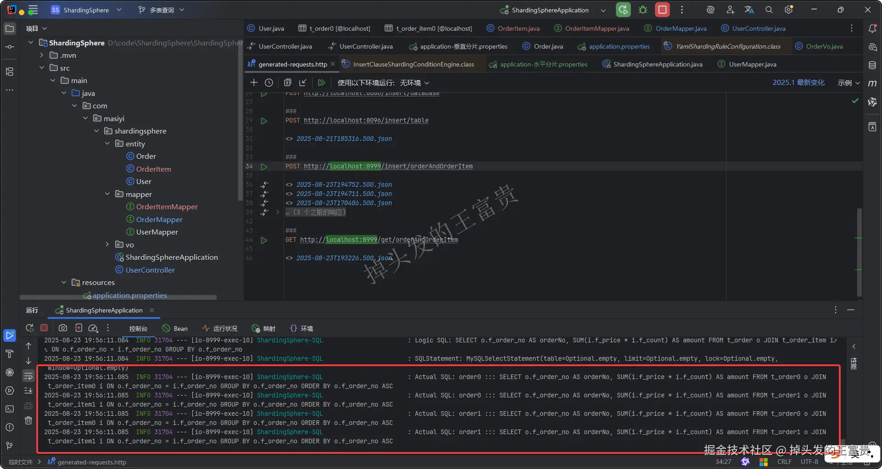Viewport: 882px width, 469px height.
Task: Start debugging ShardingSphereApplication
Action: point(643,10)
